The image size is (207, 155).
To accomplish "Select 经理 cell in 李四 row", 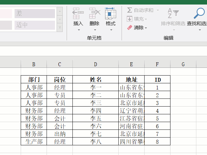I will pos(60,110).
